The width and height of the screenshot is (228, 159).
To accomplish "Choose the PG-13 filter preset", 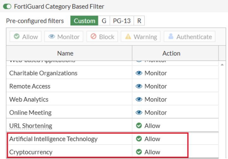I will tap(122, 21).
